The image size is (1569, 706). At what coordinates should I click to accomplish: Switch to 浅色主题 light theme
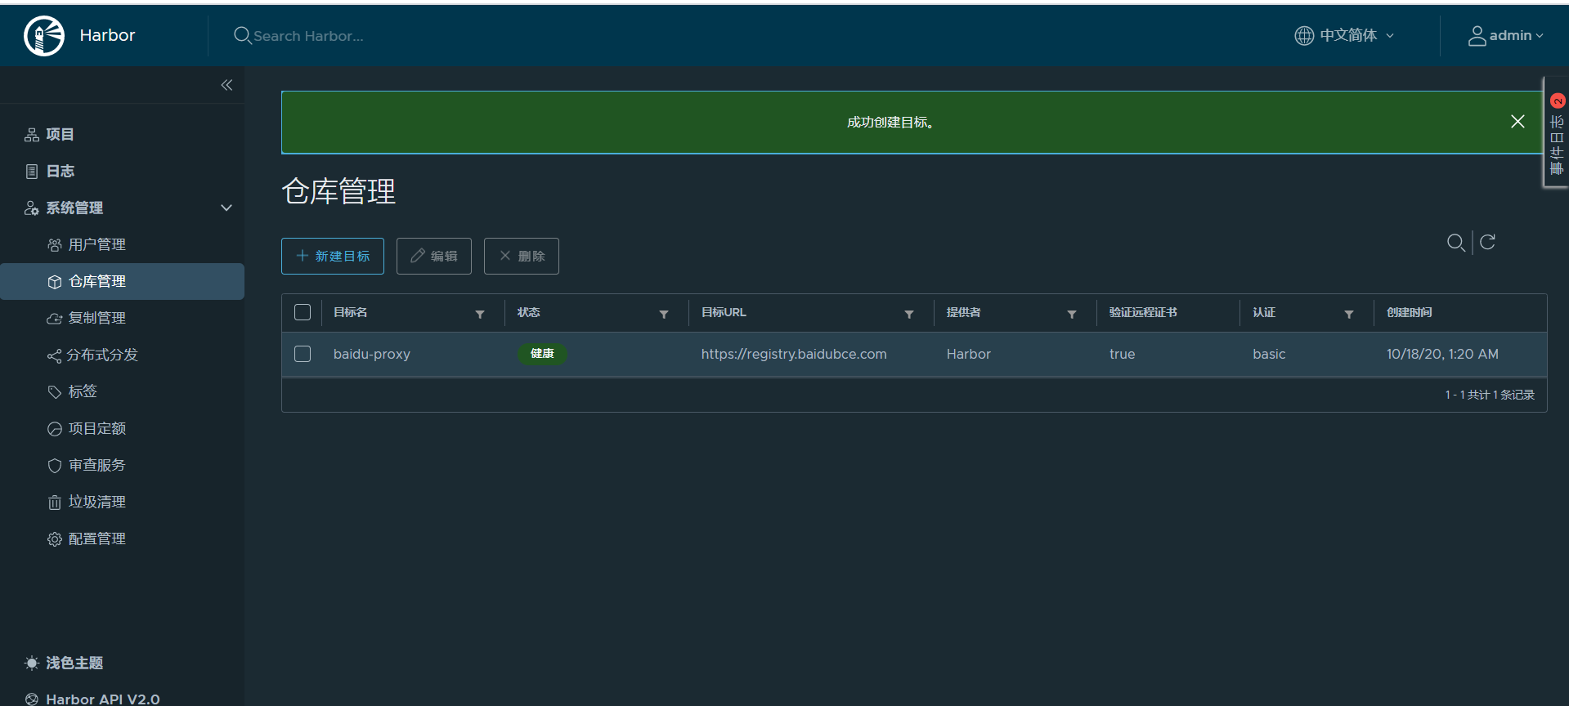coord(74,663)
